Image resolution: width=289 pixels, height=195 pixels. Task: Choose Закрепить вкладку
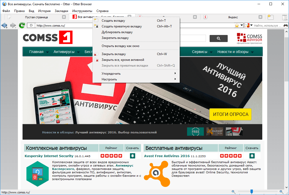coord(136,38)
